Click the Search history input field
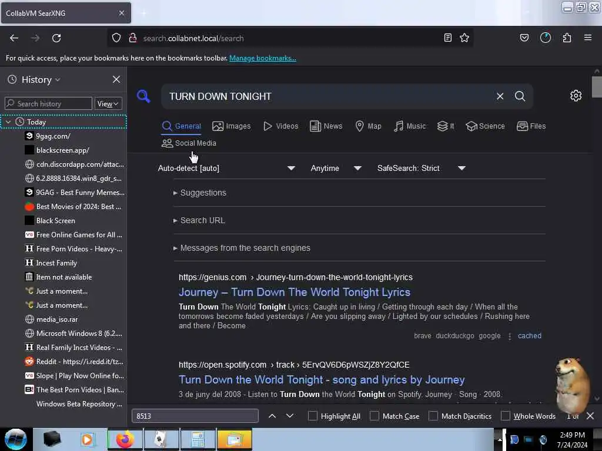This screenshot has width=602, height=451. coord(48,103)
